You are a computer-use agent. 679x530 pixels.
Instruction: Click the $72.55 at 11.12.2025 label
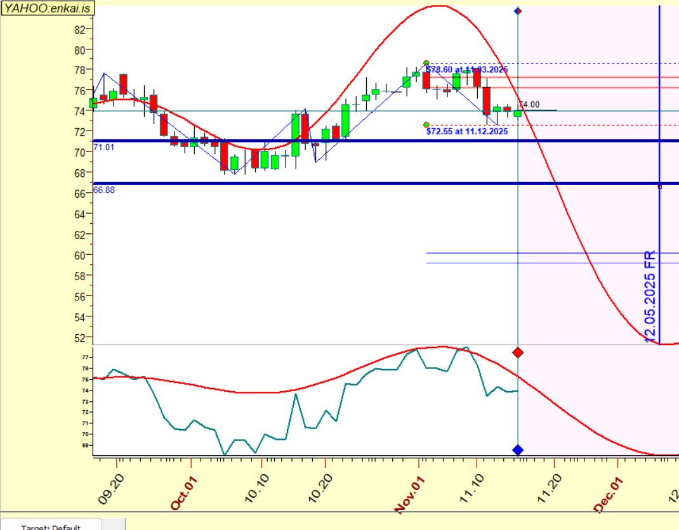click(x=467, y=131)
